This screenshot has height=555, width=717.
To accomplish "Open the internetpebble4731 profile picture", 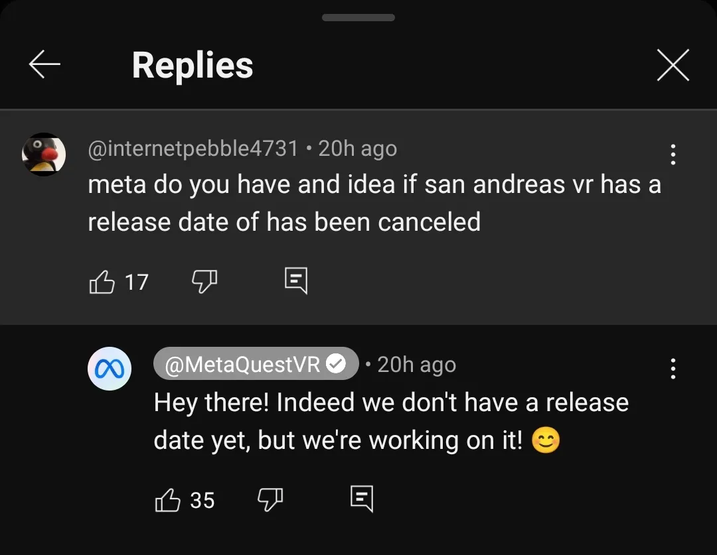I will [44, 154].
